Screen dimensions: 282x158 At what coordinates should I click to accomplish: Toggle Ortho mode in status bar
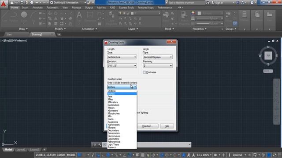[x=103, y=155]
